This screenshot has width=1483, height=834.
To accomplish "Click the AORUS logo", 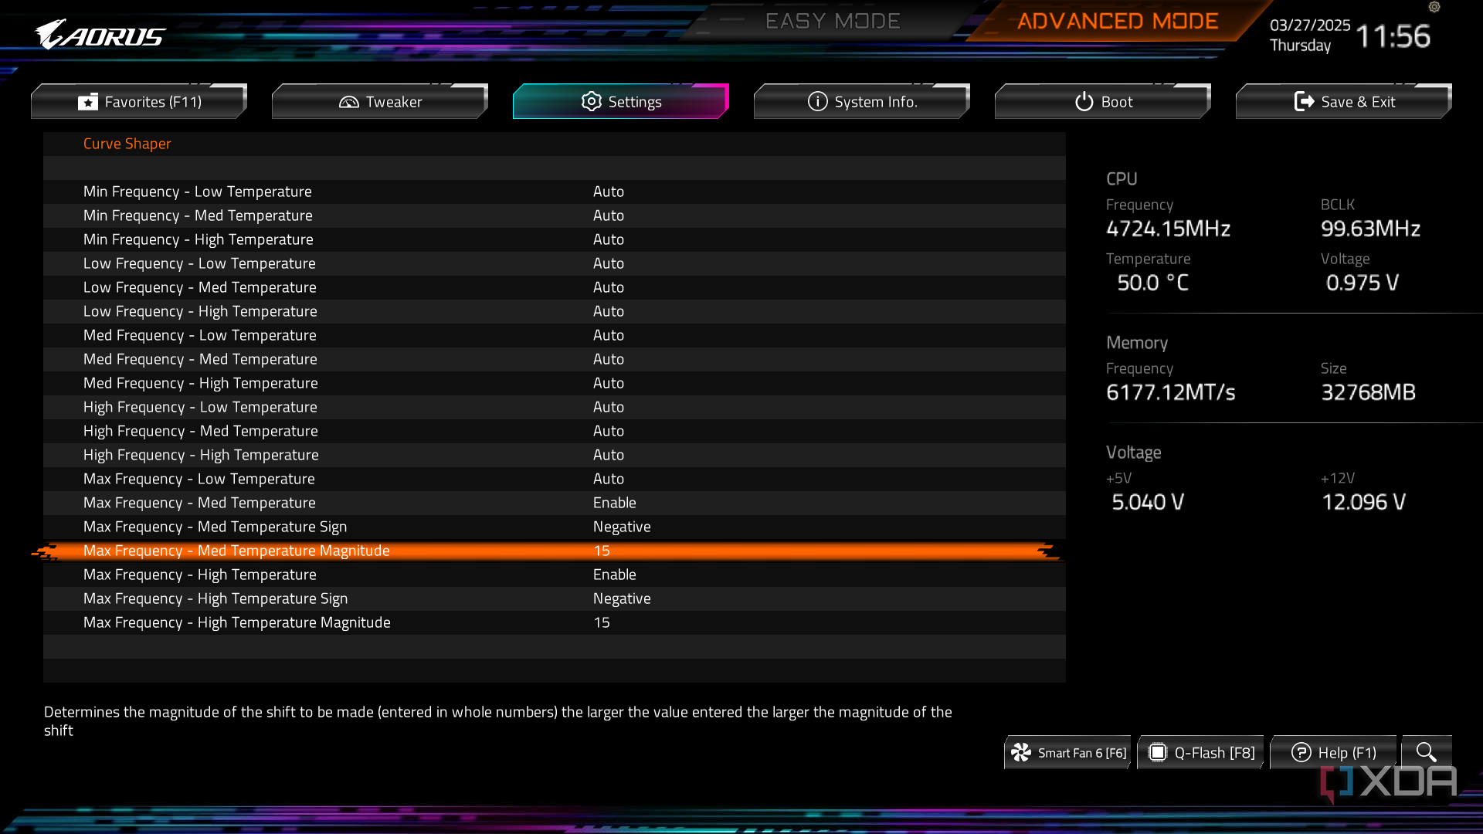I will [x=100, y=34].
